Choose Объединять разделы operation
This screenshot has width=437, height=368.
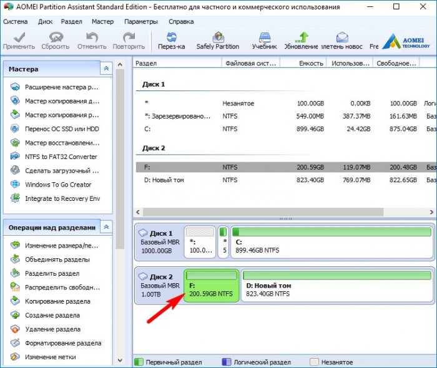(x=50, y=259)
